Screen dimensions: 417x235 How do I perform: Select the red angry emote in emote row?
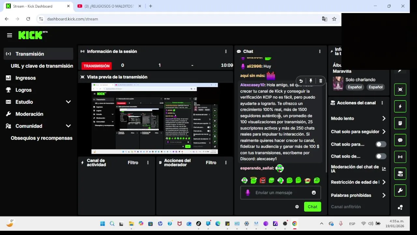point(263,180)
